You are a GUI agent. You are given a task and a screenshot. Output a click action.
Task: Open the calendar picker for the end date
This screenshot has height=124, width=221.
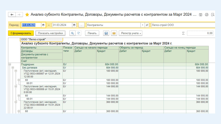point(74,25)
